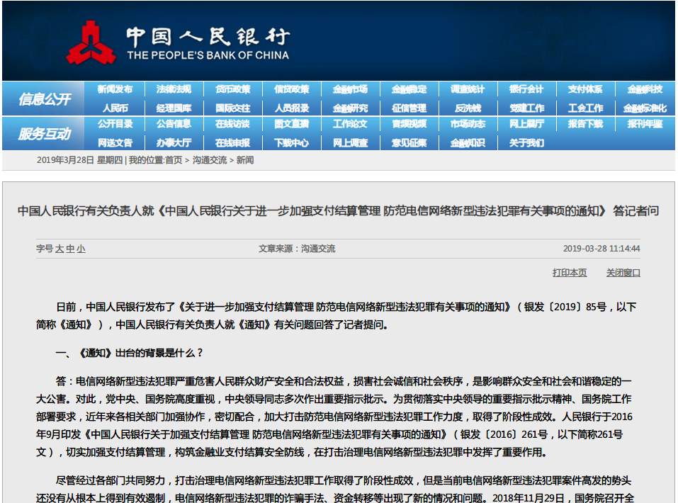Open the 新闻发布 menu item

115,90
